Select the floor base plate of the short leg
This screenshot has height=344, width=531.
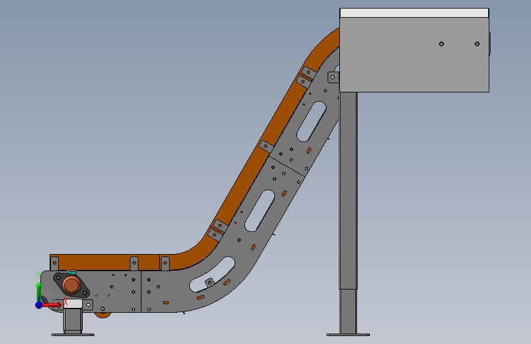(73, 335)
